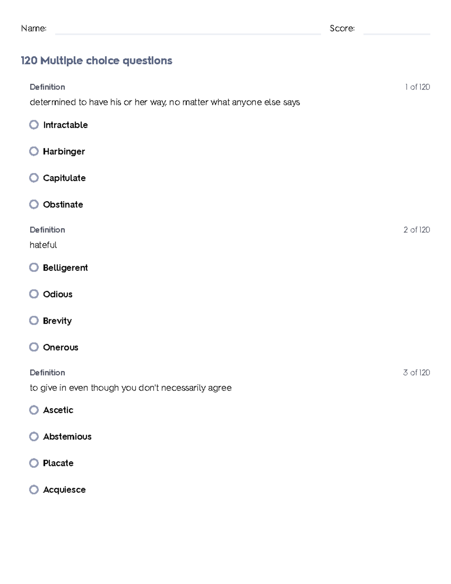Mark Acquiesce as the answer
The width and height of the screenshot is (451, 584).
[x=34, y=490]
